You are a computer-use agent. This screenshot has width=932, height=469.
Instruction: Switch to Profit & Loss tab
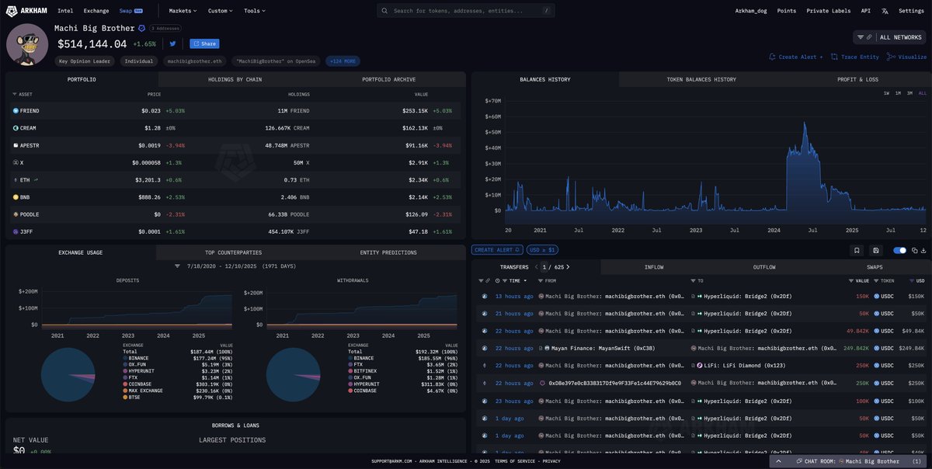coord(857,79)
